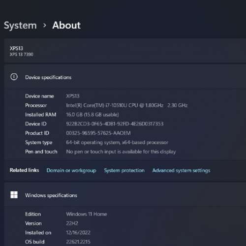Click the Device specifications info icon
This screenshot has height=246, width=246.
[x=14, y=77]
